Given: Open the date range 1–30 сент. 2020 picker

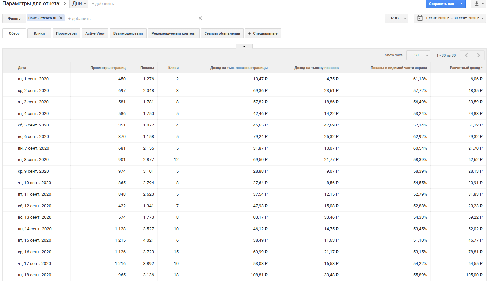Looking at the screenshot, I should pyautogui.click(x=450, y=18).
